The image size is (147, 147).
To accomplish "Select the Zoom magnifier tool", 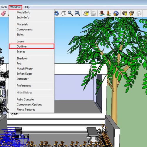I will tap(70, 13).
